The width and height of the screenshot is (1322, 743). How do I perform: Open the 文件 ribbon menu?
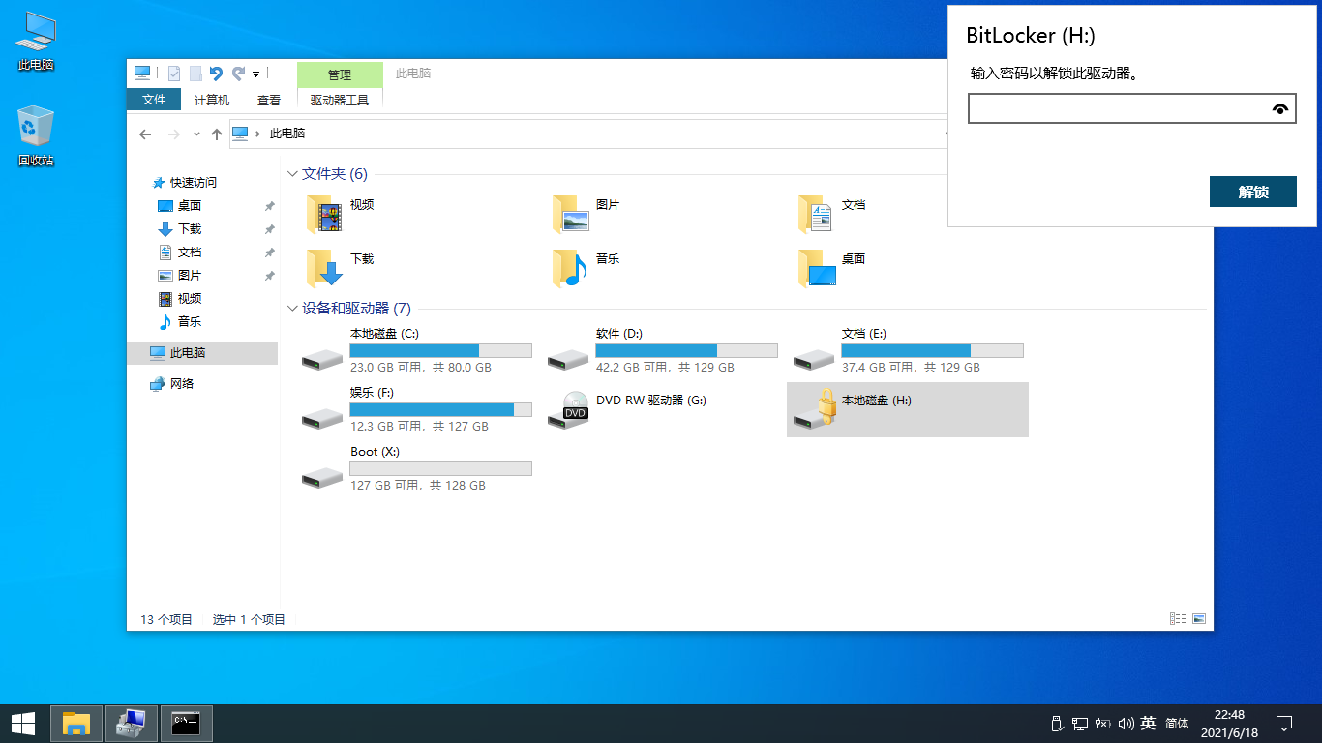click(154, 100)
